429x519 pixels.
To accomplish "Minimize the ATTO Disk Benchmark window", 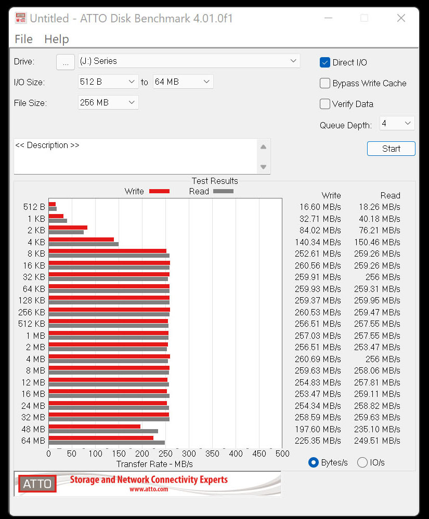I will coord(328,18).
